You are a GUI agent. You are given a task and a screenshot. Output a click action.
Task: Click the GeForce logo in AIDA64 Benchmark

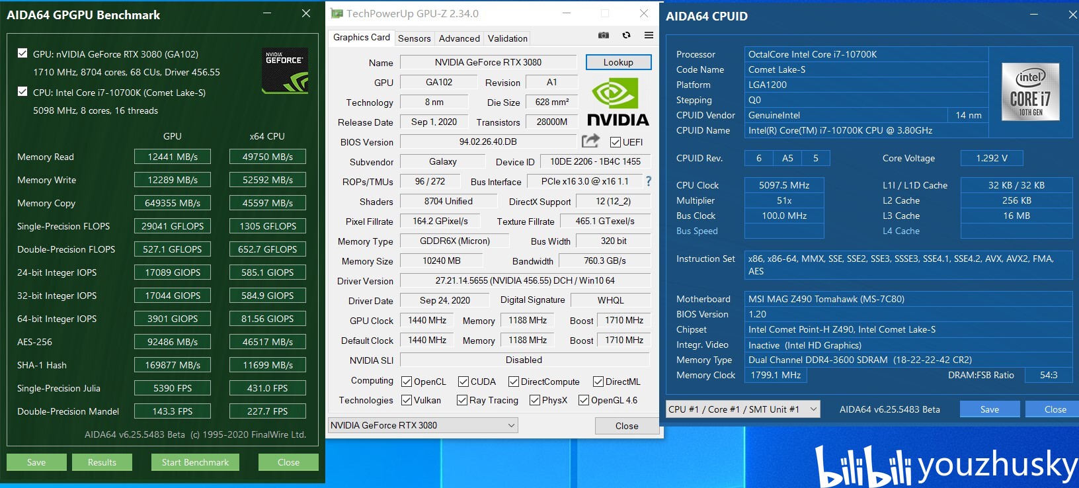pyautogui.click(x=285, y=70)
